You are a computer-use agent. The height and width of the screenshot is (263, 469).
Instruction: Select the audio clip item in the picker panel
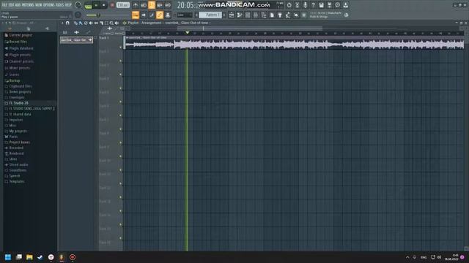(x=76, y=39)
